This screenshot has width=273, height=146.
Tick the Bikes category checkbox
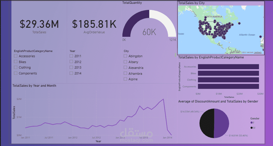coord(16,62)
